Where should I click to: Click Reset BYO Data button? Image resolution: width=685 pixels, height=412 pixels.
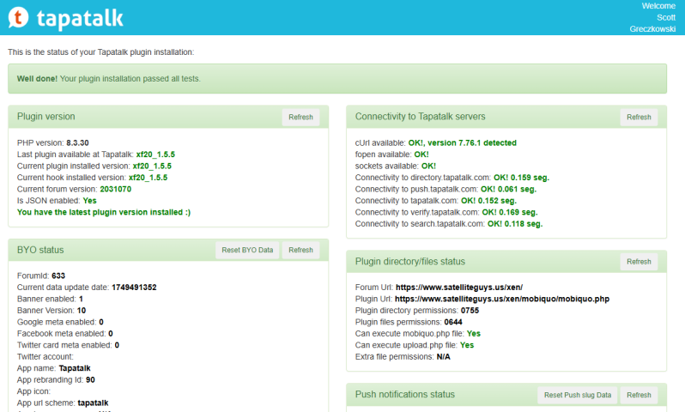[x=247, y=250]
